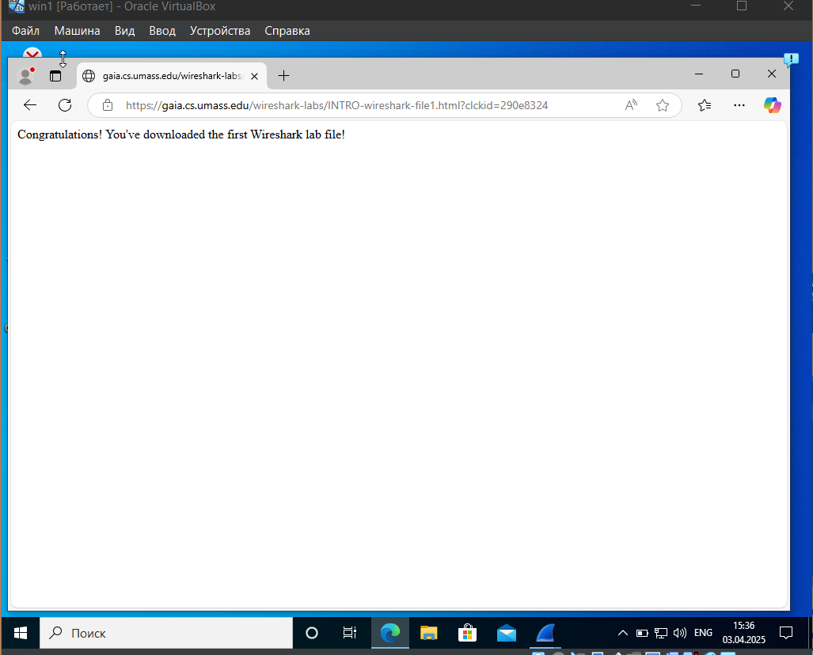Open the Favorites list

click(704, 105)
